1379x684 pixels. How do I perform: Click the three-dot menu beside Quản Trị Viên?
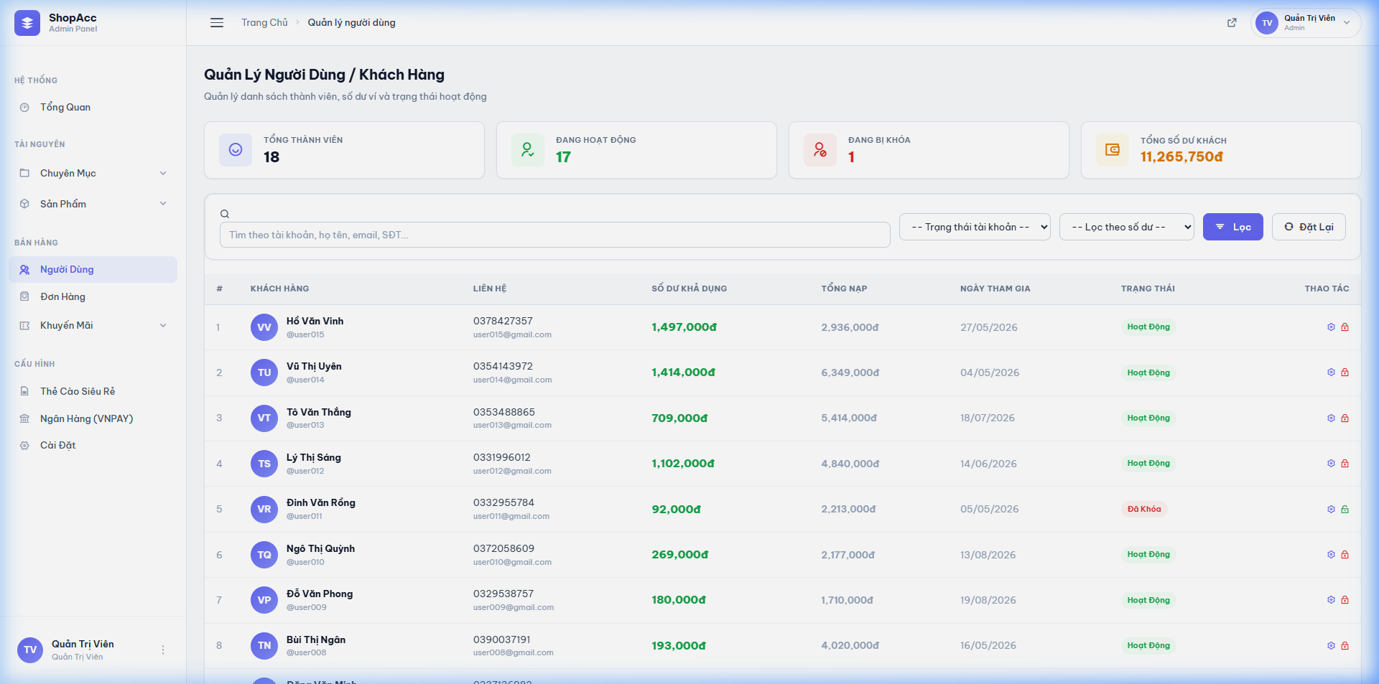(163, 650)
